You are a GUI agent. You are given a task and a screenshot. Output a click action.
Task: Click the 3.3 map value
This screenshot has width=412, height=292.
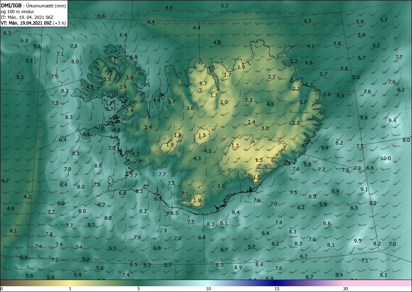pyautogui.click(x=248, y=100)
